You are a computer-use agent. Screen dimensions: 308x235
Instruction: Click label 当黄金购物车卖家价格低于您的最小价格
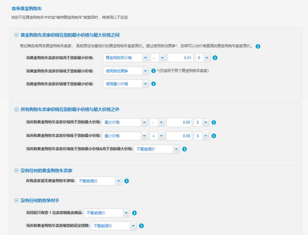tap(60, 71)
